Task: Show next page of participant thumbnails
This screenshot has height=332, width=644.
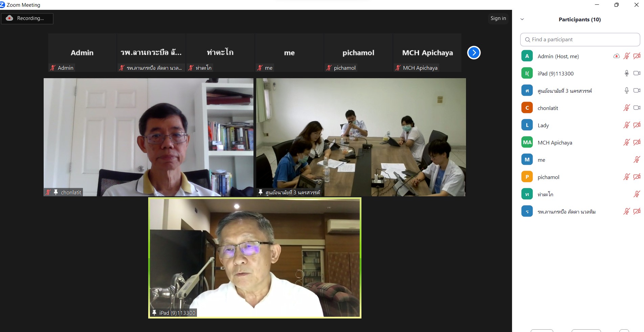Action: [474, 52]
